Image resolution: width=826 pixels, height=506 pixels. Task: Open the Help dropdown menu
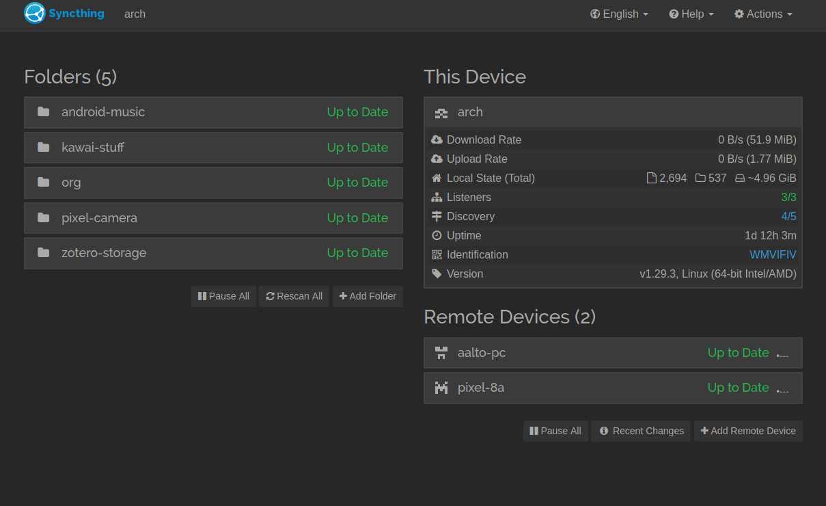coord(691,14)
